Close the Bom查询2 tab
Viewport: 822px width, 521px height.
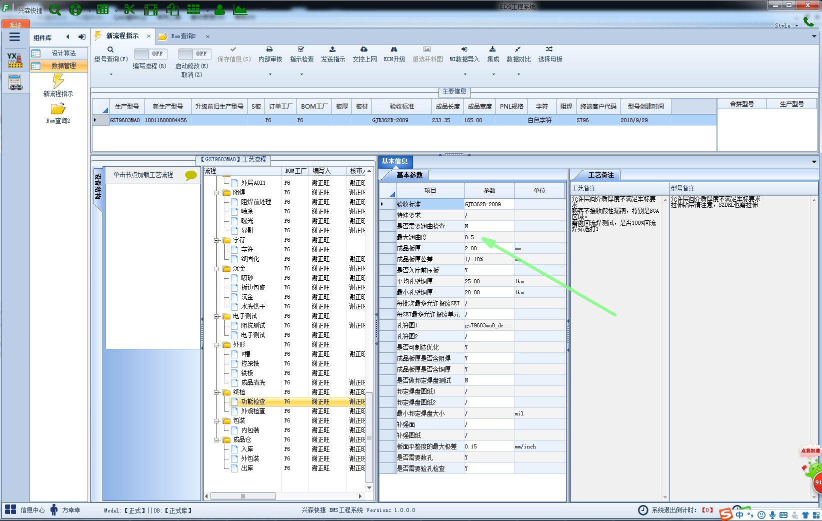[207, 36]
